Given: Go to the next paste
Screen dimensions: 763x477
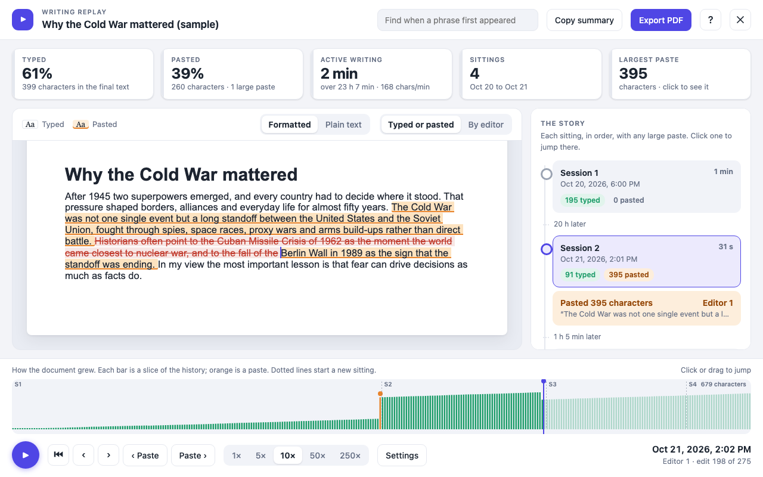Looking at the screenshot, I should click(193, 455).
